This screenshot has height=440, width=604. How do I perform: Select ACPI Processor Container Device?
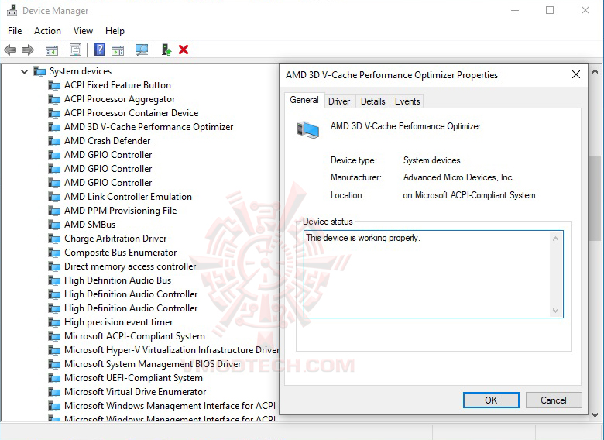(131, 113)
